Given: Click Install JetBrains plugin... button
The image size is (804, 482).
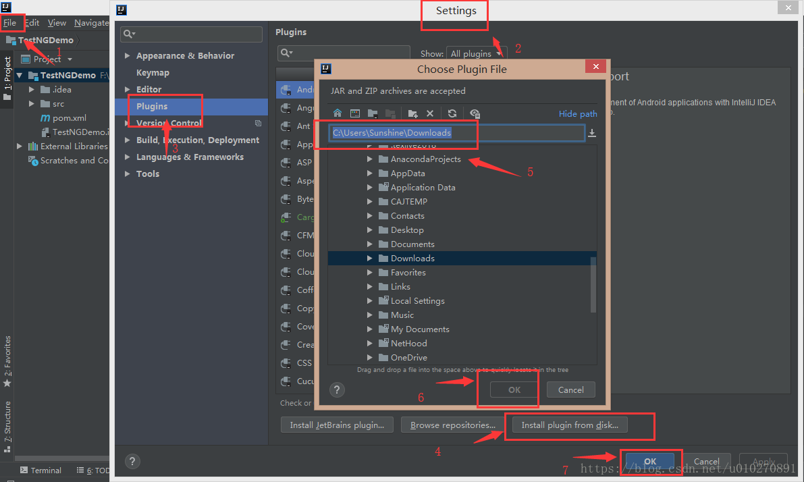Looking at the screenshot, I should (x=337, y=425).
